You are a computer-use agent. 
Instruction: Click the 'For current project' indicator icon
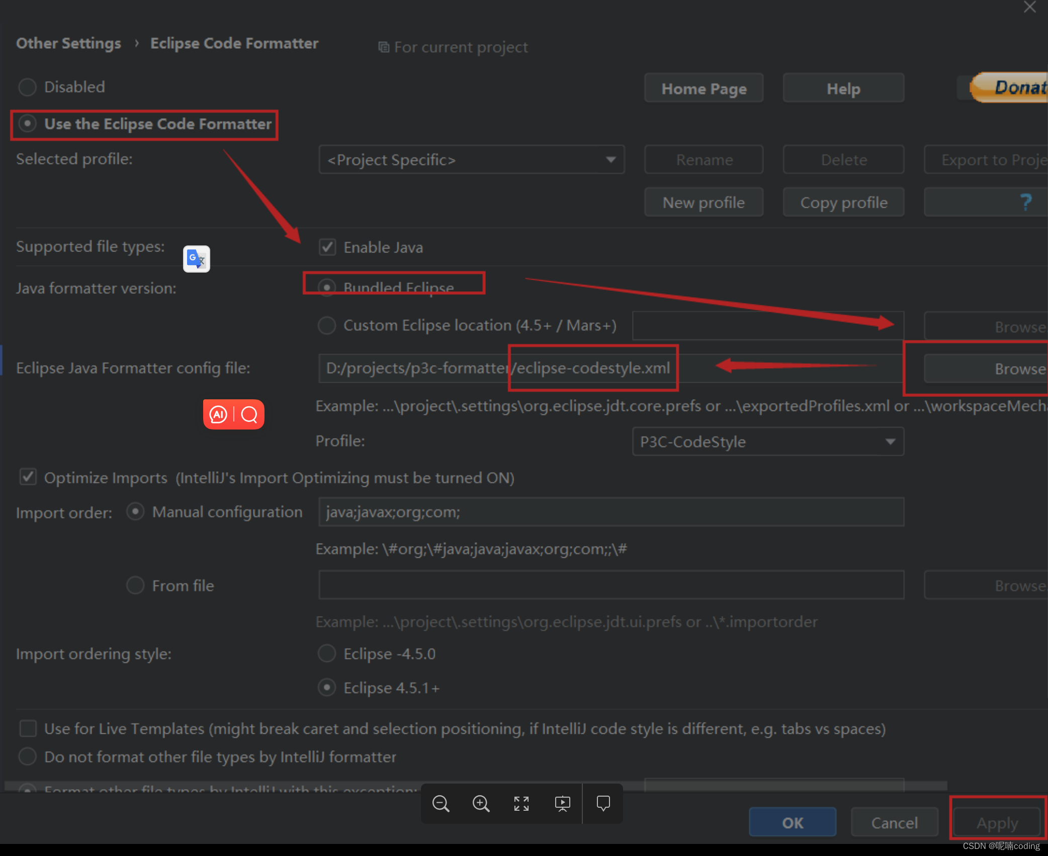pyautogui.click(x=384, y=47)
